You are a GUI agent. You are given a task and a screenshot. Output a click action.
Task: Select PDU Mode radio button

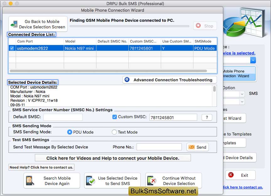(x=69, y=132)
